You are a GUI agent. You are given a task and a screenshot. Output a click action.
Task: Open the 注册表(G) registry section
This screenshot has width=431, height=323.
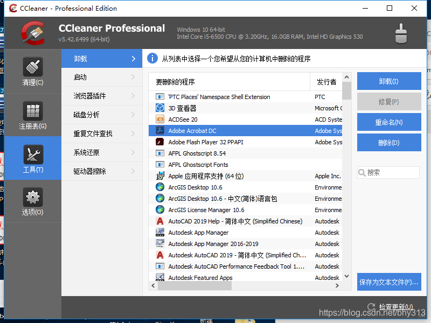click(33, 115)
